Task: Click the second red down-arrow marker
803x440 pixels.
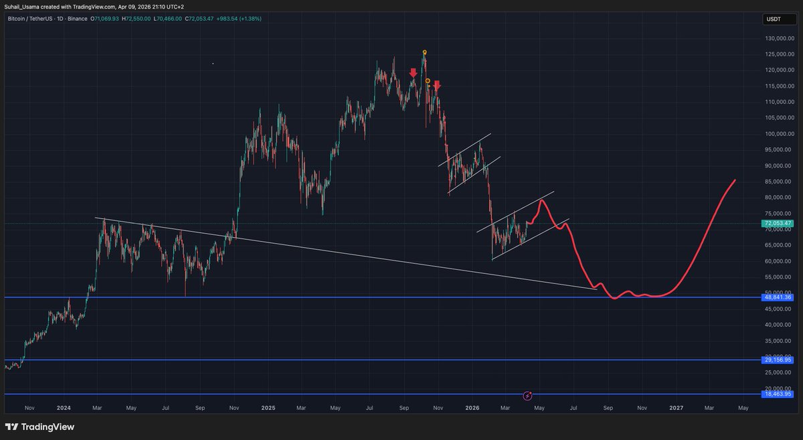Action: point(436,84)
